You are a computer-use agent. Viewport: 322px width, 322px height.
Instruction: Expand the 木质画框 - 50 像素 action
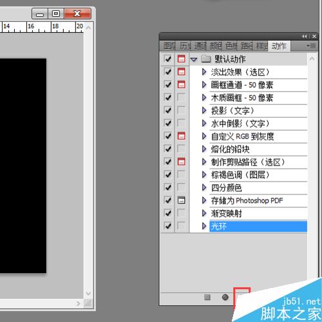click(x=204, y=98)
